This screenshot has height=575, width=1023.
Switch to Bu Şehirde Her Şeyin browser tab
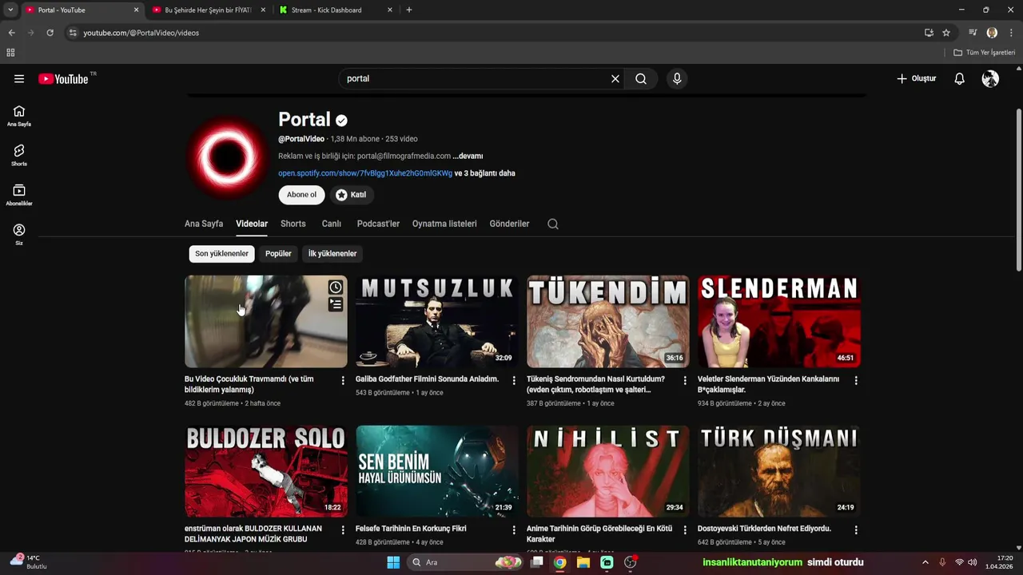click(x=208, y=10)
